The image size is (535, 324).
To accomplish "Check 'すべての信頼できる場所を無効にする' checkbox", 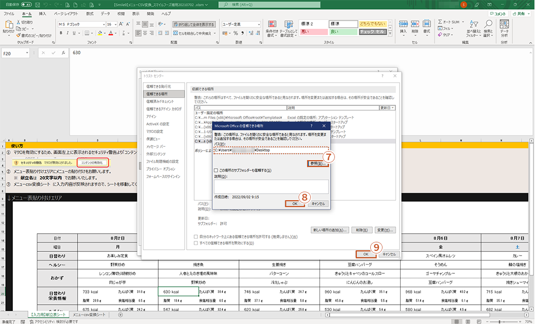I will click(196, 243).
